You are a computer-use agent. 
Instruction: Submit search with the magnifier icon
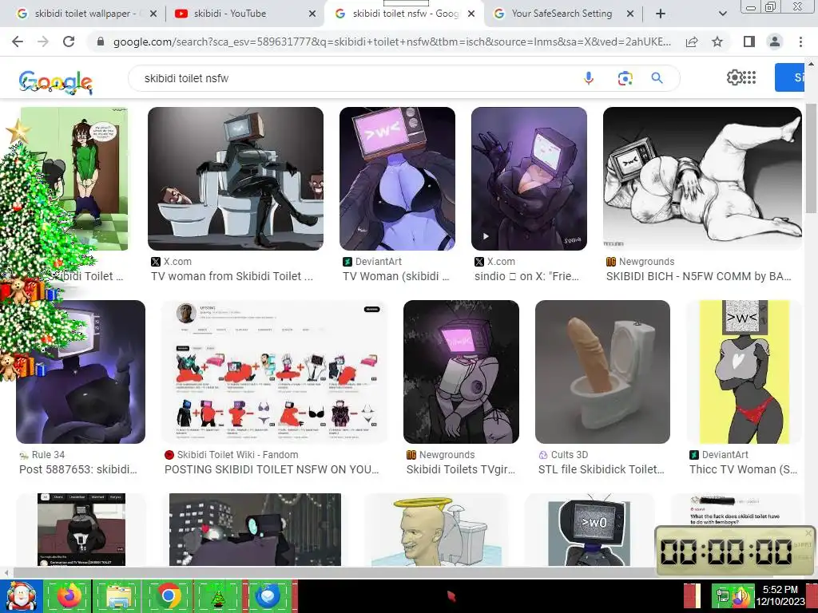pos(657,78)
